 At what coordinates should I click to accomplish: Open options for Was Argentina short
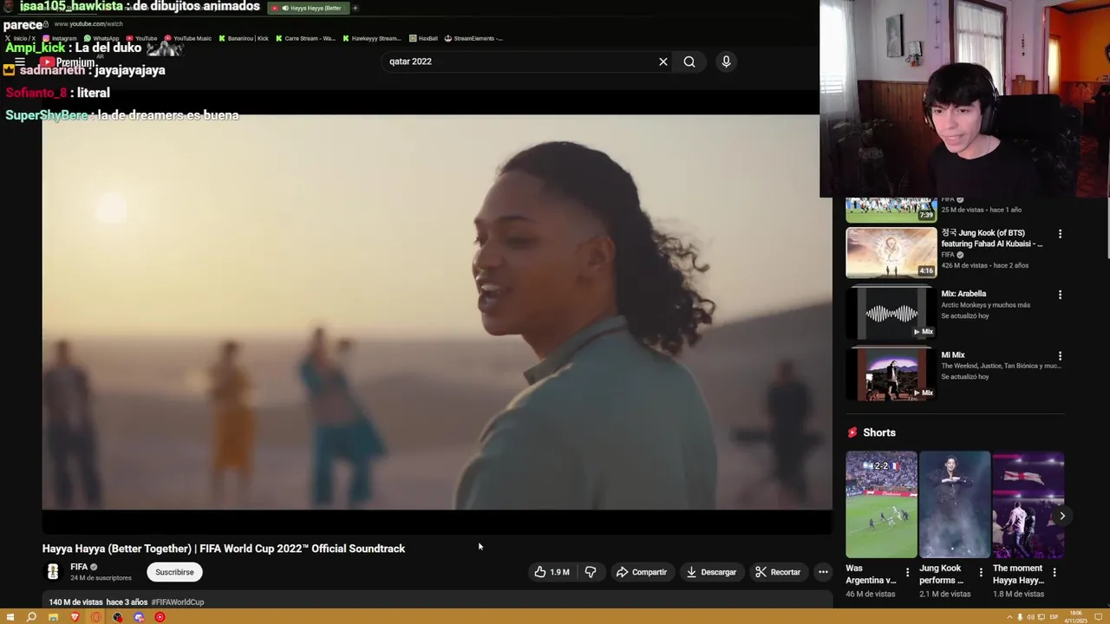[908, 573]
